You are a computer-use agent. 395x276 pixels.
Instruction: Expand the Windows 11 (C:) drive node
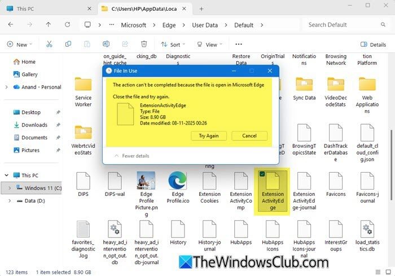point(10,188)
